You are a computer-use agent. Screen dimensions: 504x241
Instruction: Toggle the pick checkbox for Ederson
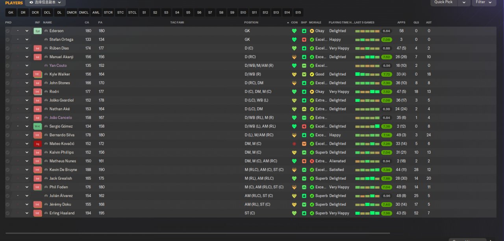[x=7, y=31]
